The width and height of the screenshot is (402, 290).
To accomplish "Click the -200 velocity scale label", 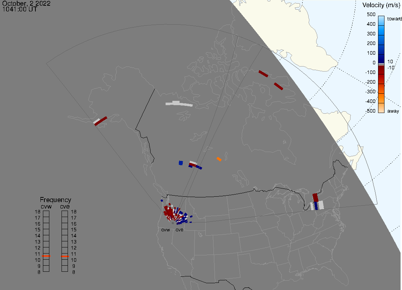I will tap(371, 82).
